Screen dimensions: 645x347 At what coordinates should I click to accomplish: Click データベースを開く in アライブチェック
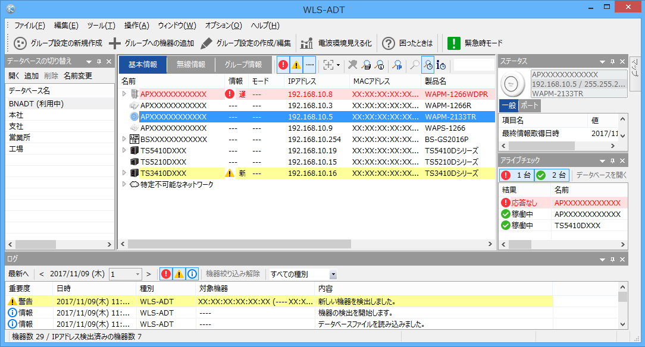602,175
